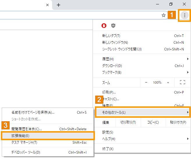Decrease zoom with the minus button

tap(146, 82)
